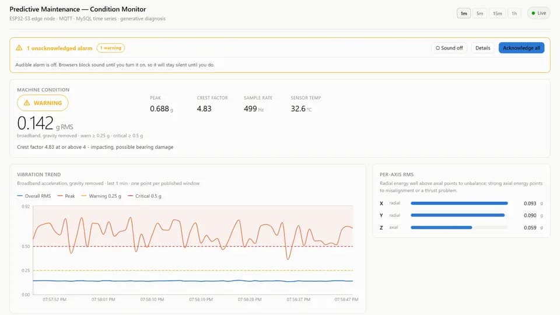
Task: Toggle Critical 0.5 g legend entry
Action: [144, 196]
